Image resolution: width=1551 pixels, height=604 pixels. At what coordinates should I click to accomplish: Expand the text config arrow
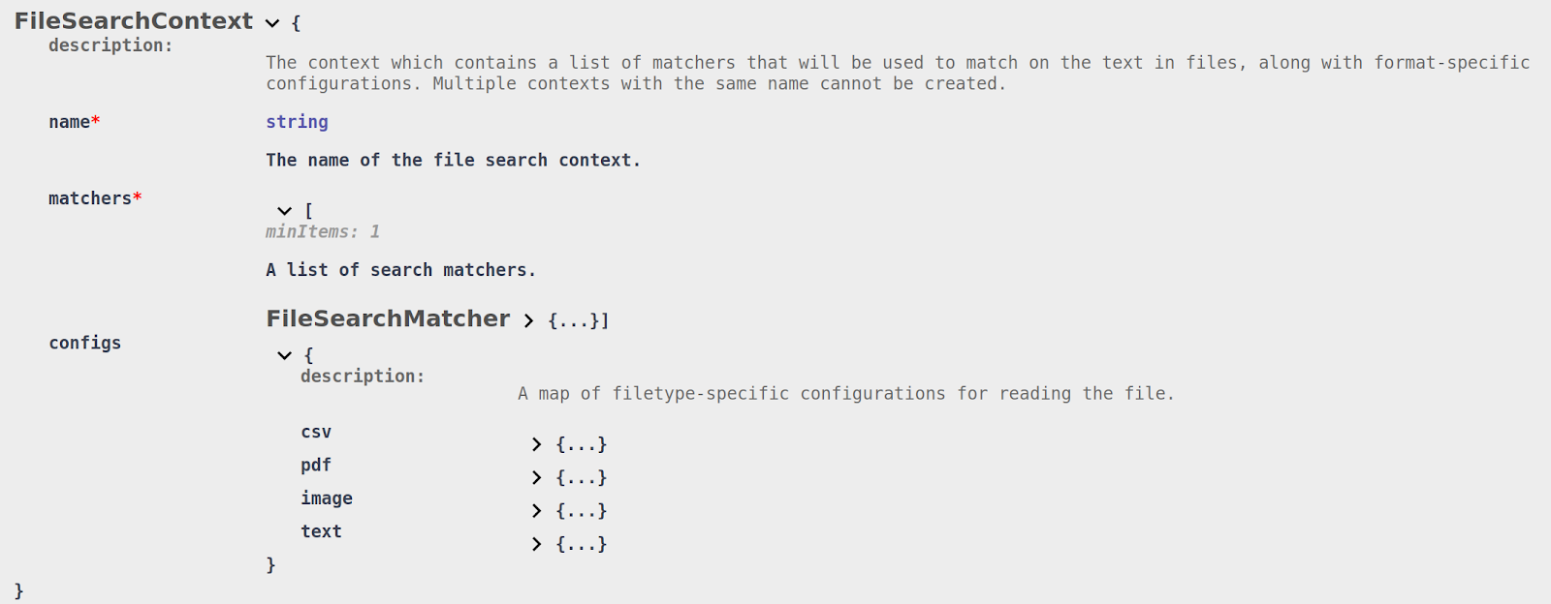(x=536, y=544)
